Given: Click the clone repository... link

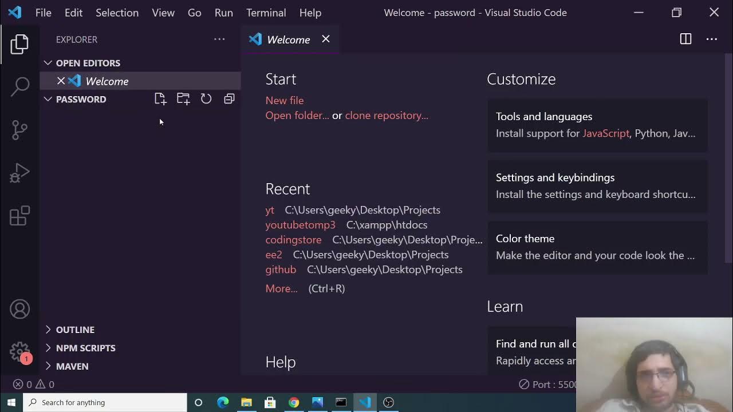Looking at the screenshot, I should click(x=387, y=116).
